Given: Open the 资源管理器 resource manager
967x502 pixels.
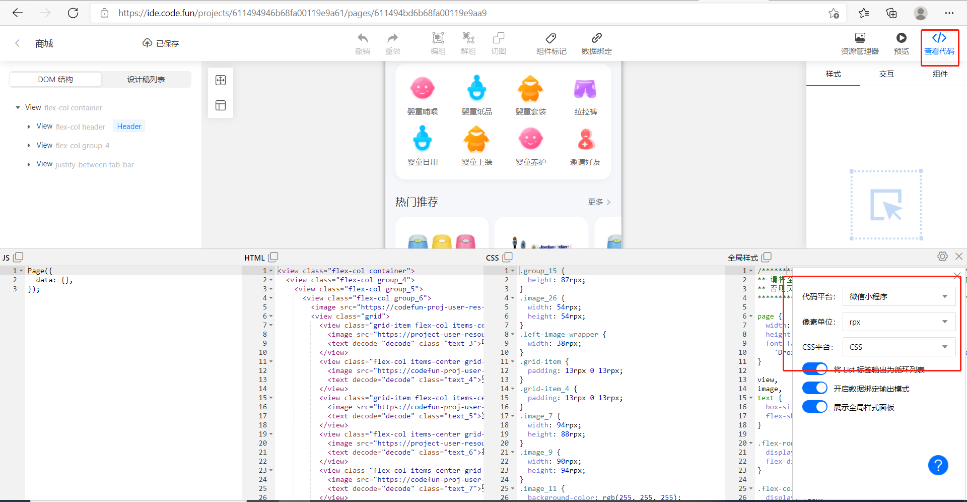Looking at the screenshot, I should pyautogui.click(x=860, y=43).
